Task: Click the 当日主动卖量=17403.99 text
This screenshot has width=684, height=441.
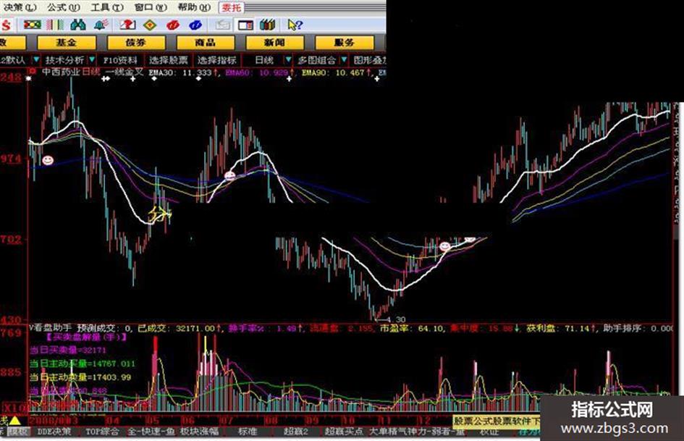Action: click(80, 377)
